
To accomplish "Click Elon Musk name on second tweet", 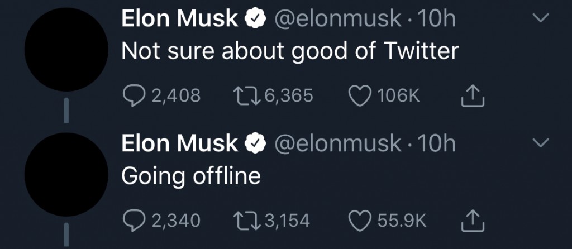I will [x=179, y=144].
